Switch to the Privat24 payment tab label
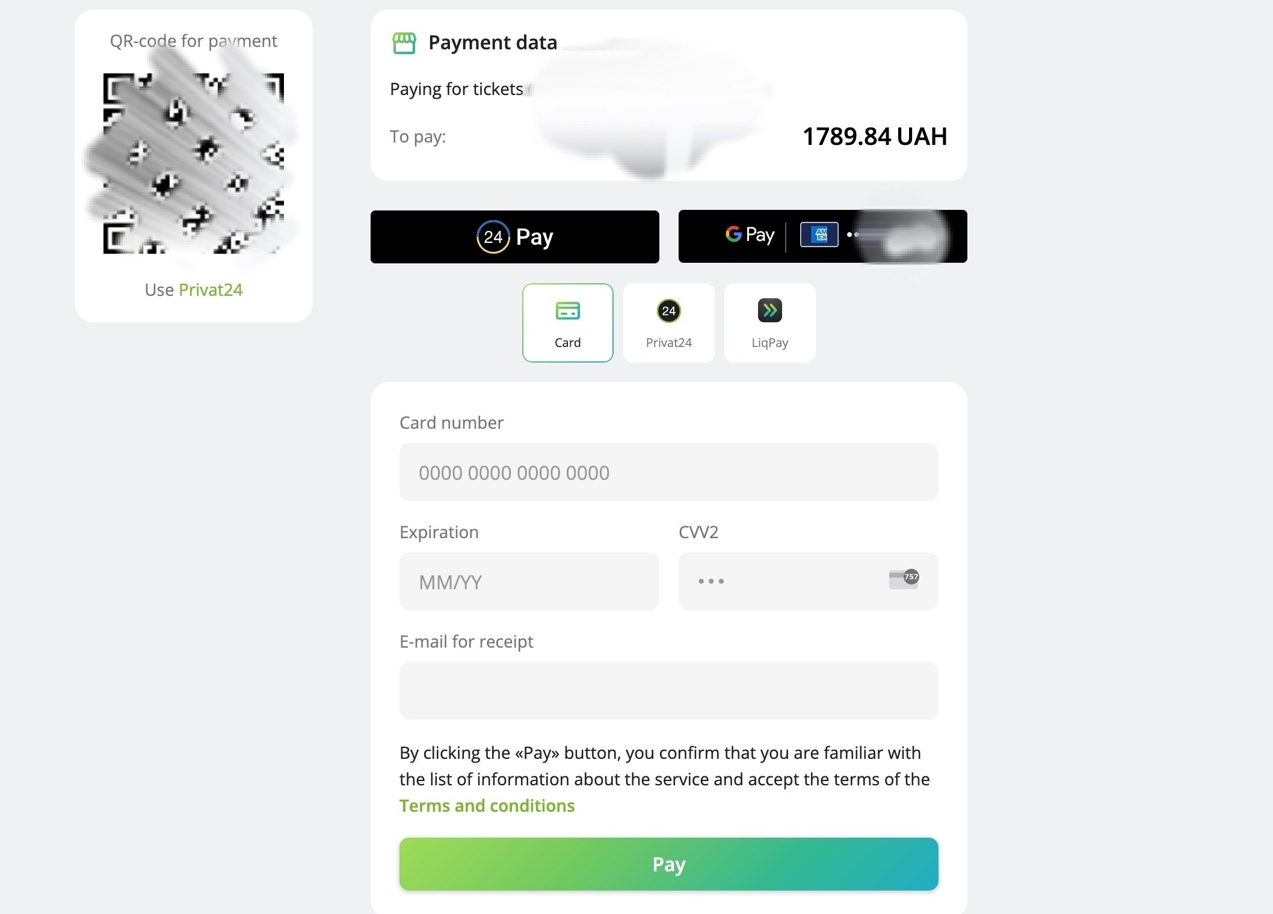The height and width of the screenshot is (914, 1273). coord(668,343)
